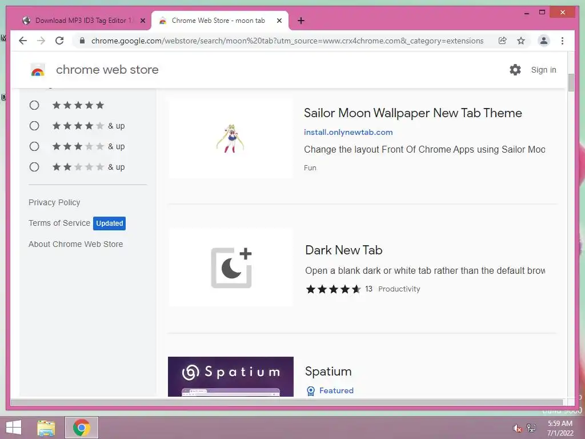The image size is (585, 439).
Task: Click the Spatium banner thumbnail
Action: pyautogui.click(x=231, y=377)
